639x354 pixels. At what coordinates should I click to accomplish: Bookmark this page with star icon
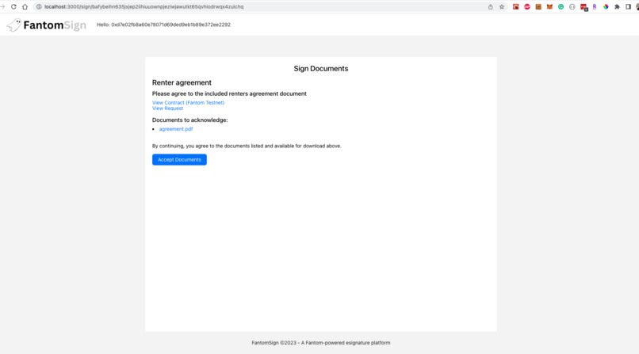(x=502, y=6)
